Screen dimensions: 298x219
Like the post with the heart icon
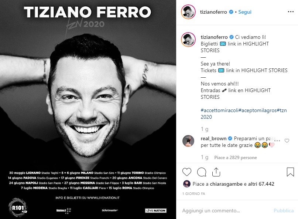[x=187, y=172]
